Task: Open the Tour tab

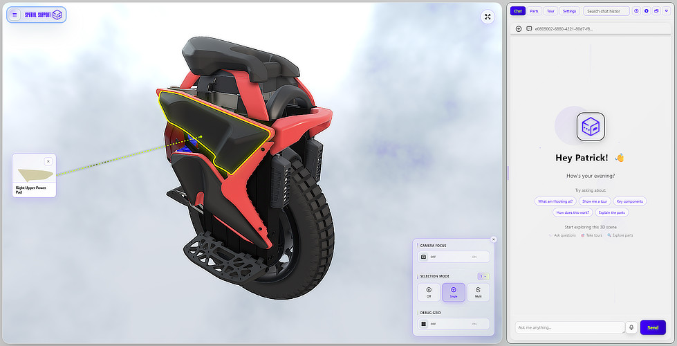Action: pos(550,11)
